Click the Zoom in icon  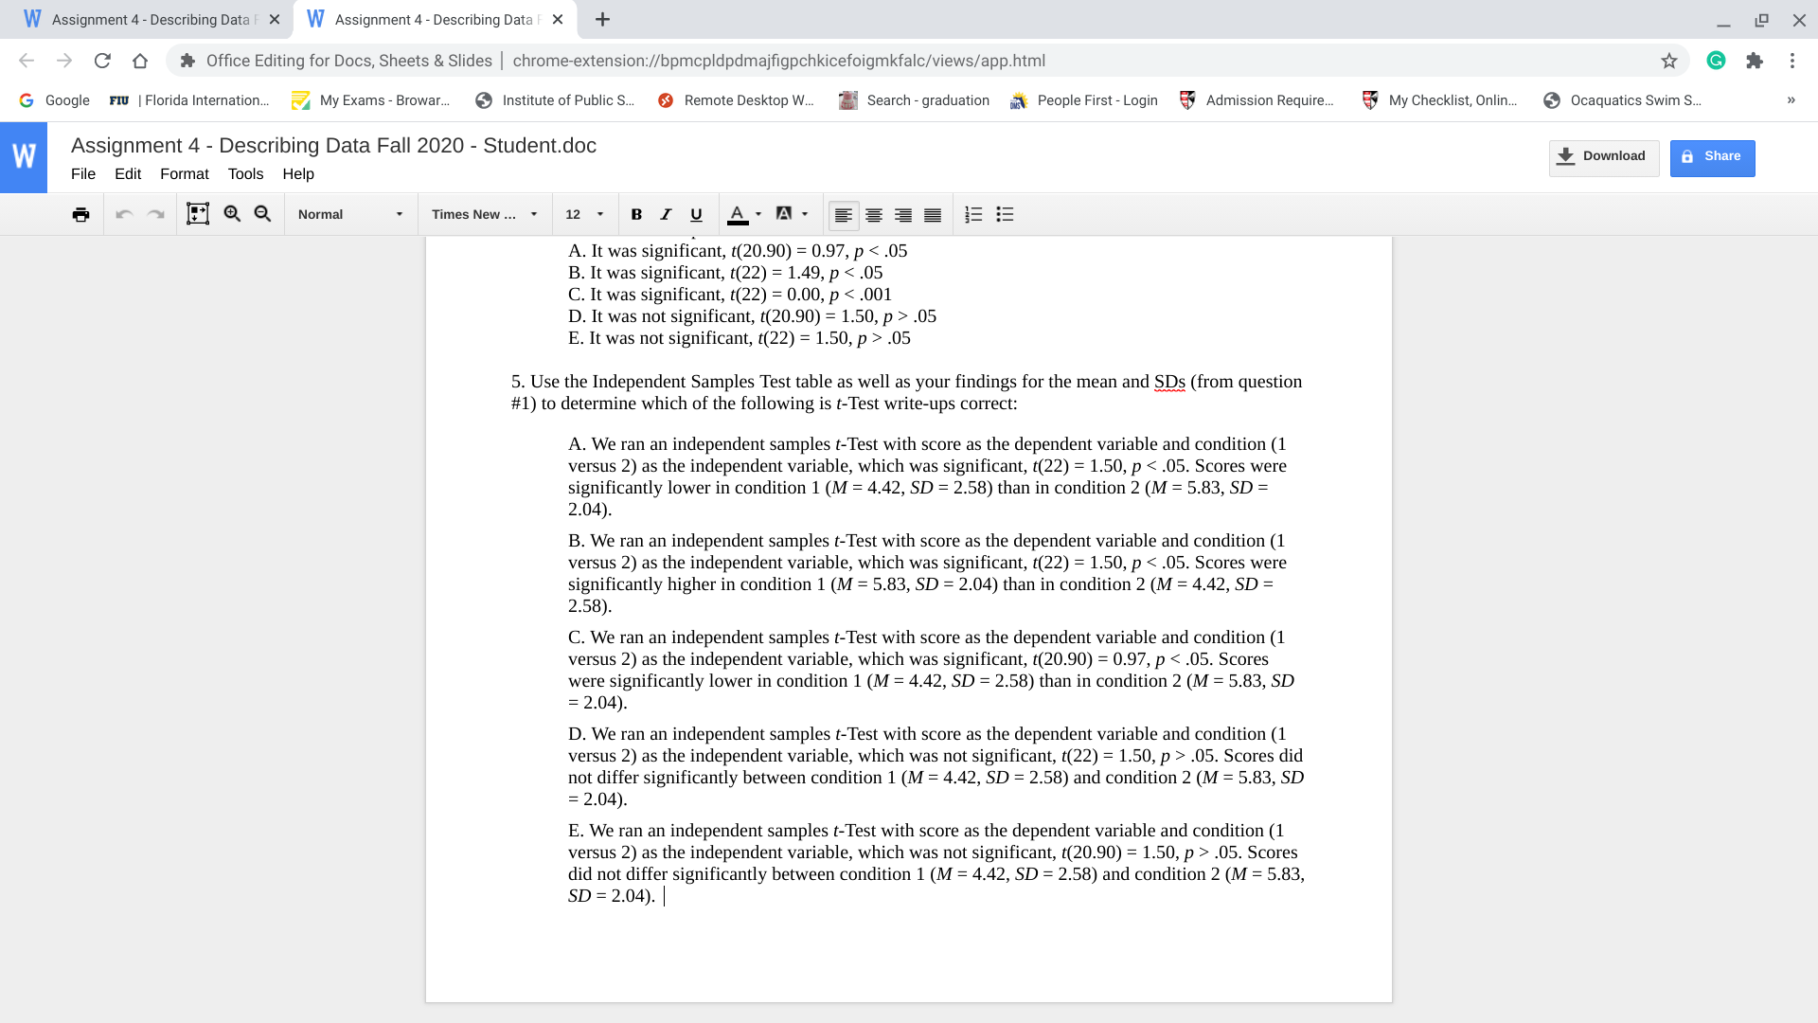[x=232, y=214]
